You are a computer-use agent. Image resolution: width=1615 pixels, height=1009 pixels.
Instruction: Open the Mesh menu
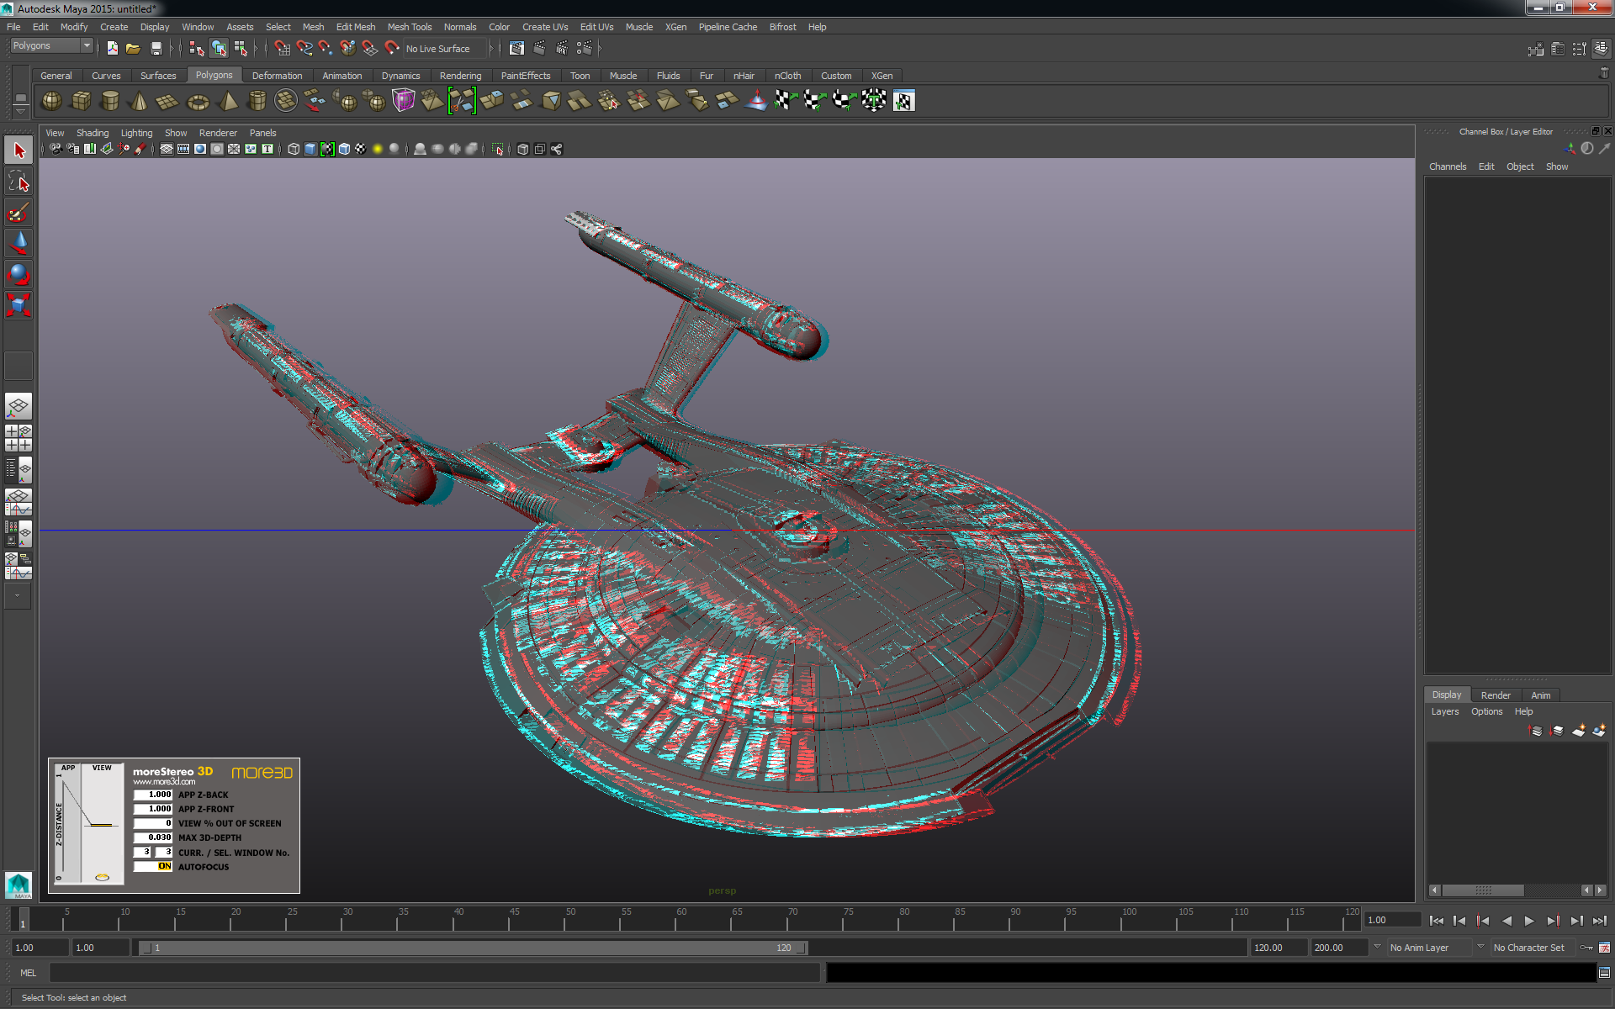click(x=311, y=27)
